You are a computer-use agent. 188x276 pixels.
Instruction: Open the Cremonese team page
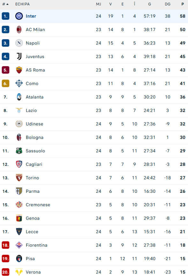click(38, 205)
